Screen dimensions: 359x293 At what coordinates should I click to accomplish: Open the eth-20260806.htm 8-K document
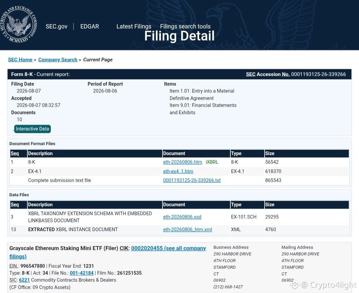182,162
